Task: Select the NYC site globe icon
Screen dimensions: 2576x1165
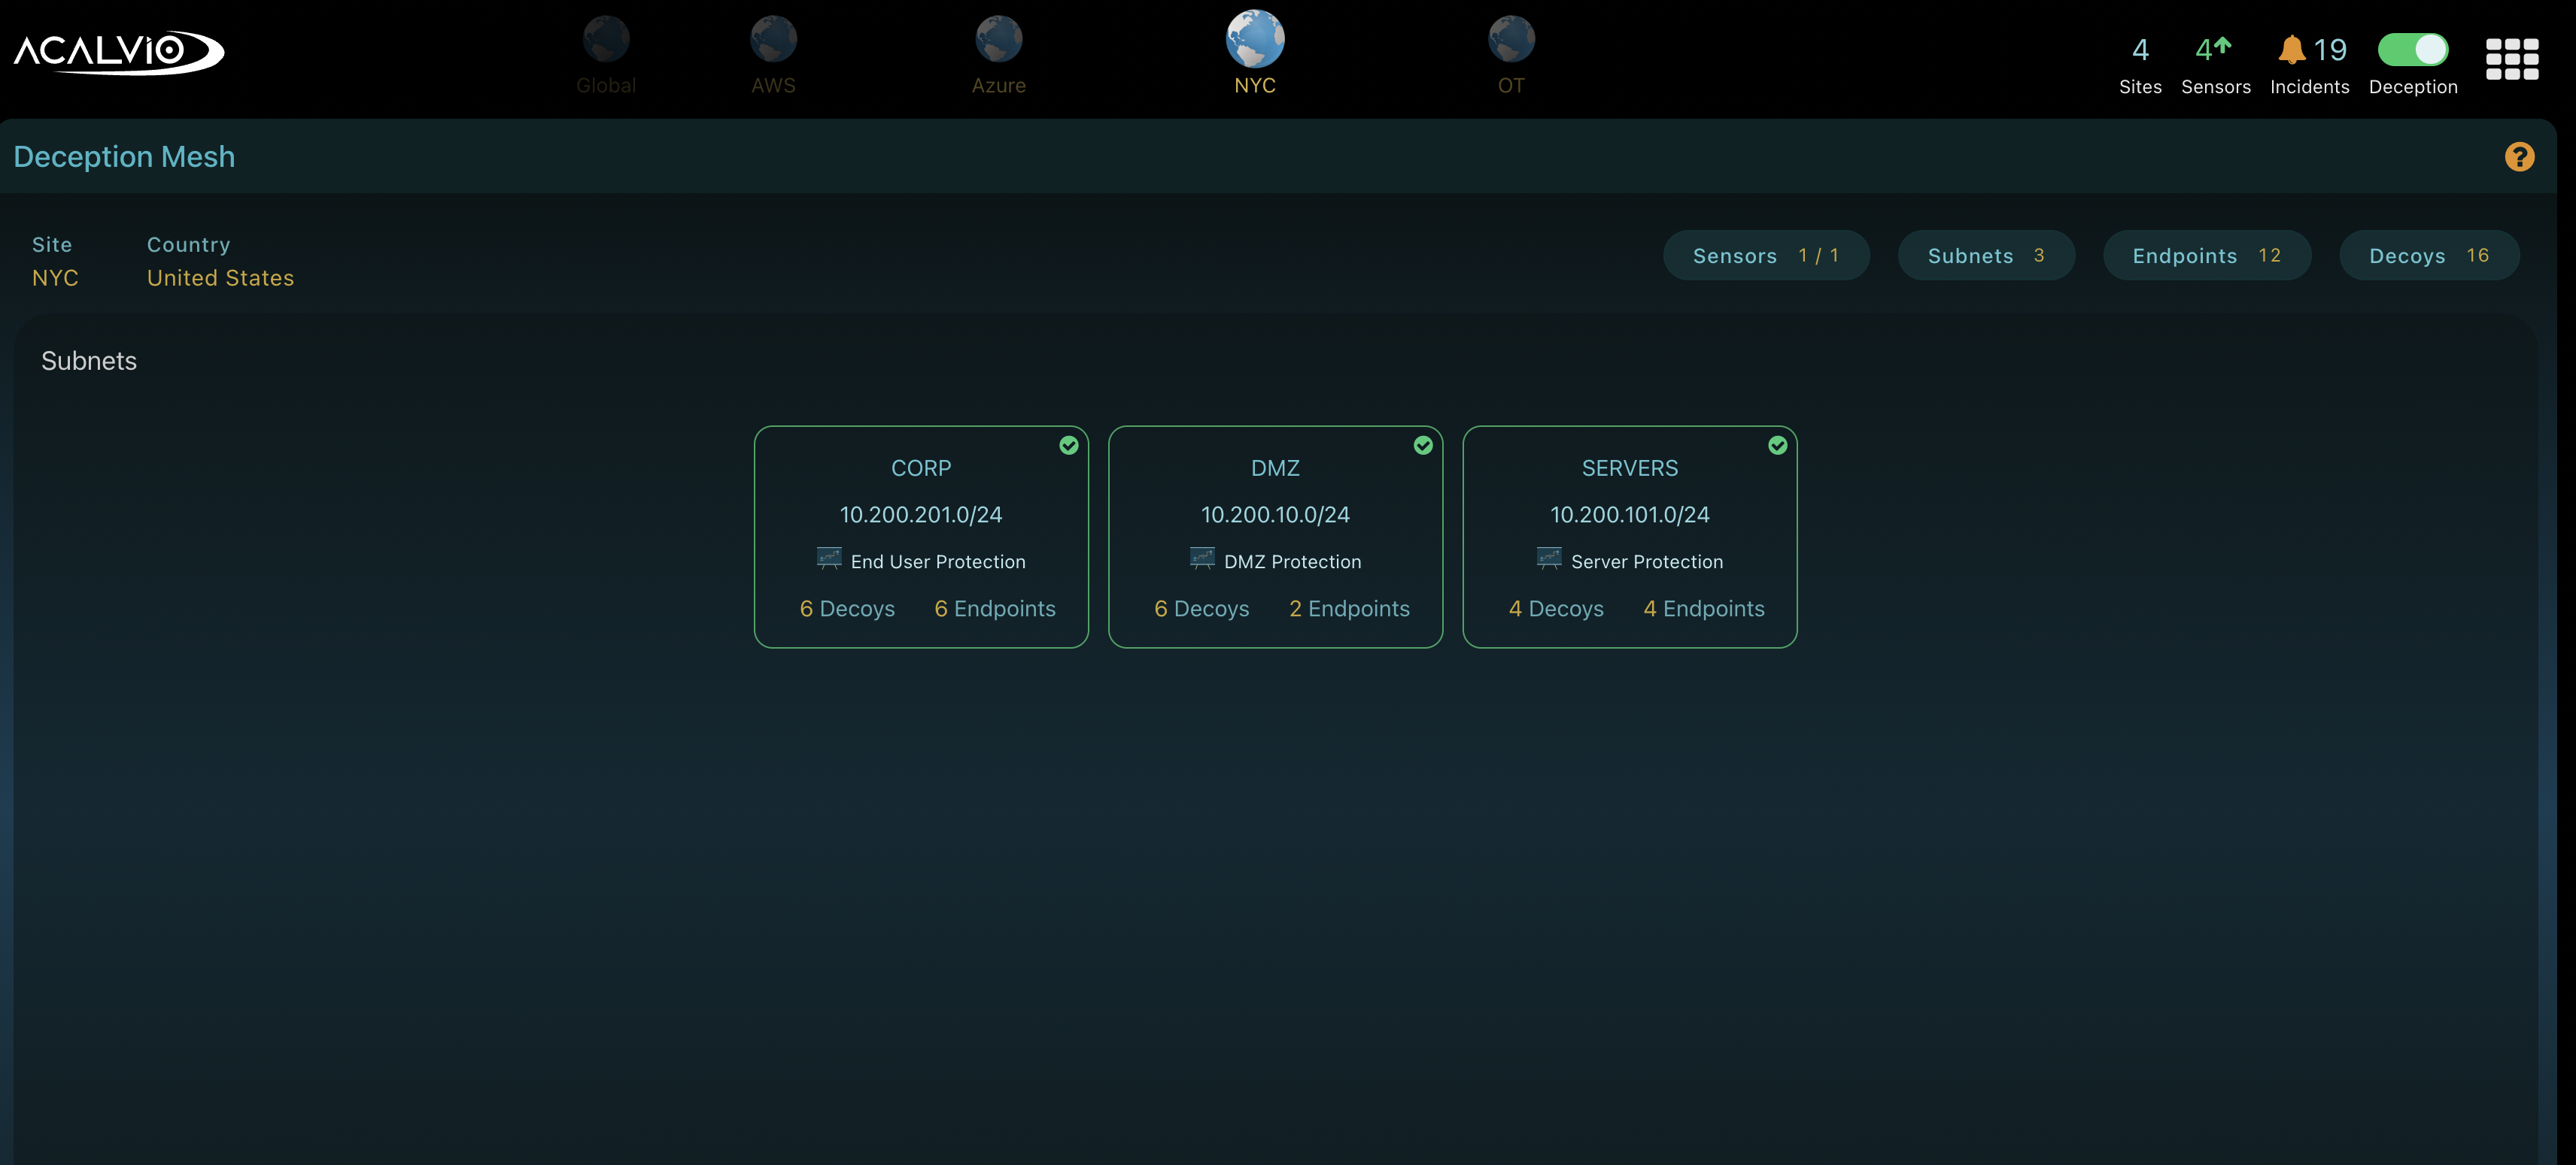Action: click(x=1255, y=38)
